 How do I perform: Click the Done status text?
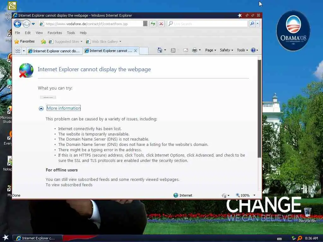coord(16,195)
